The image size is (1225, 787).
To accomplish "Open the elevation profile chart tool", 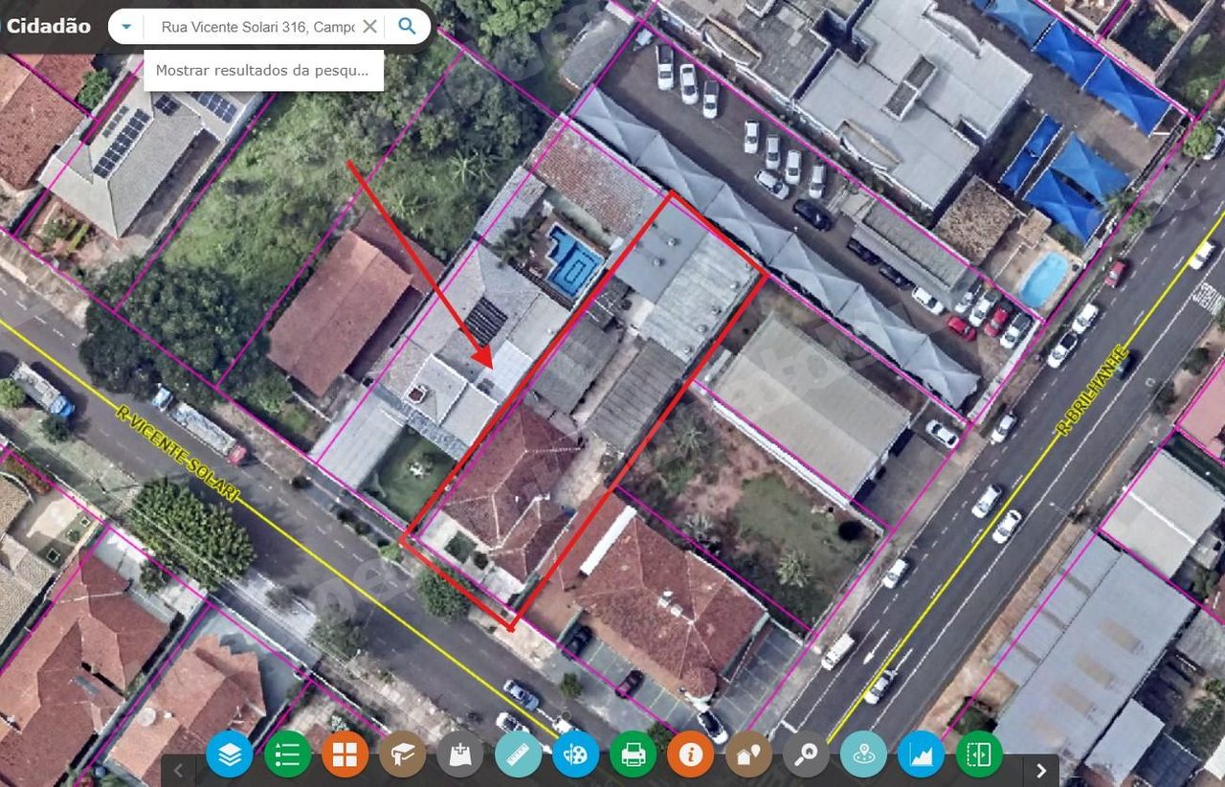I will [x=921, y=754].
